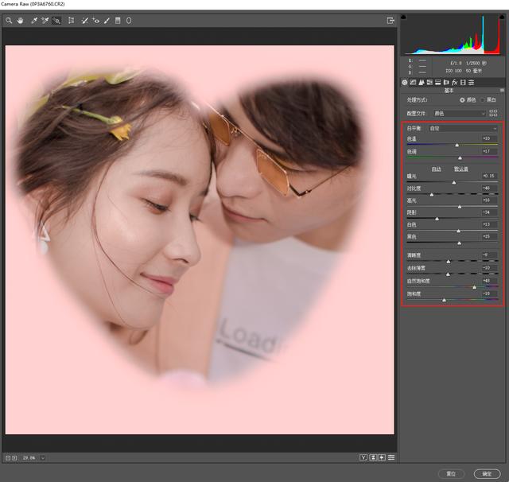Select the Red Eye Removal tool
This screenshot has width=509, height=482.
click(95, 21)
